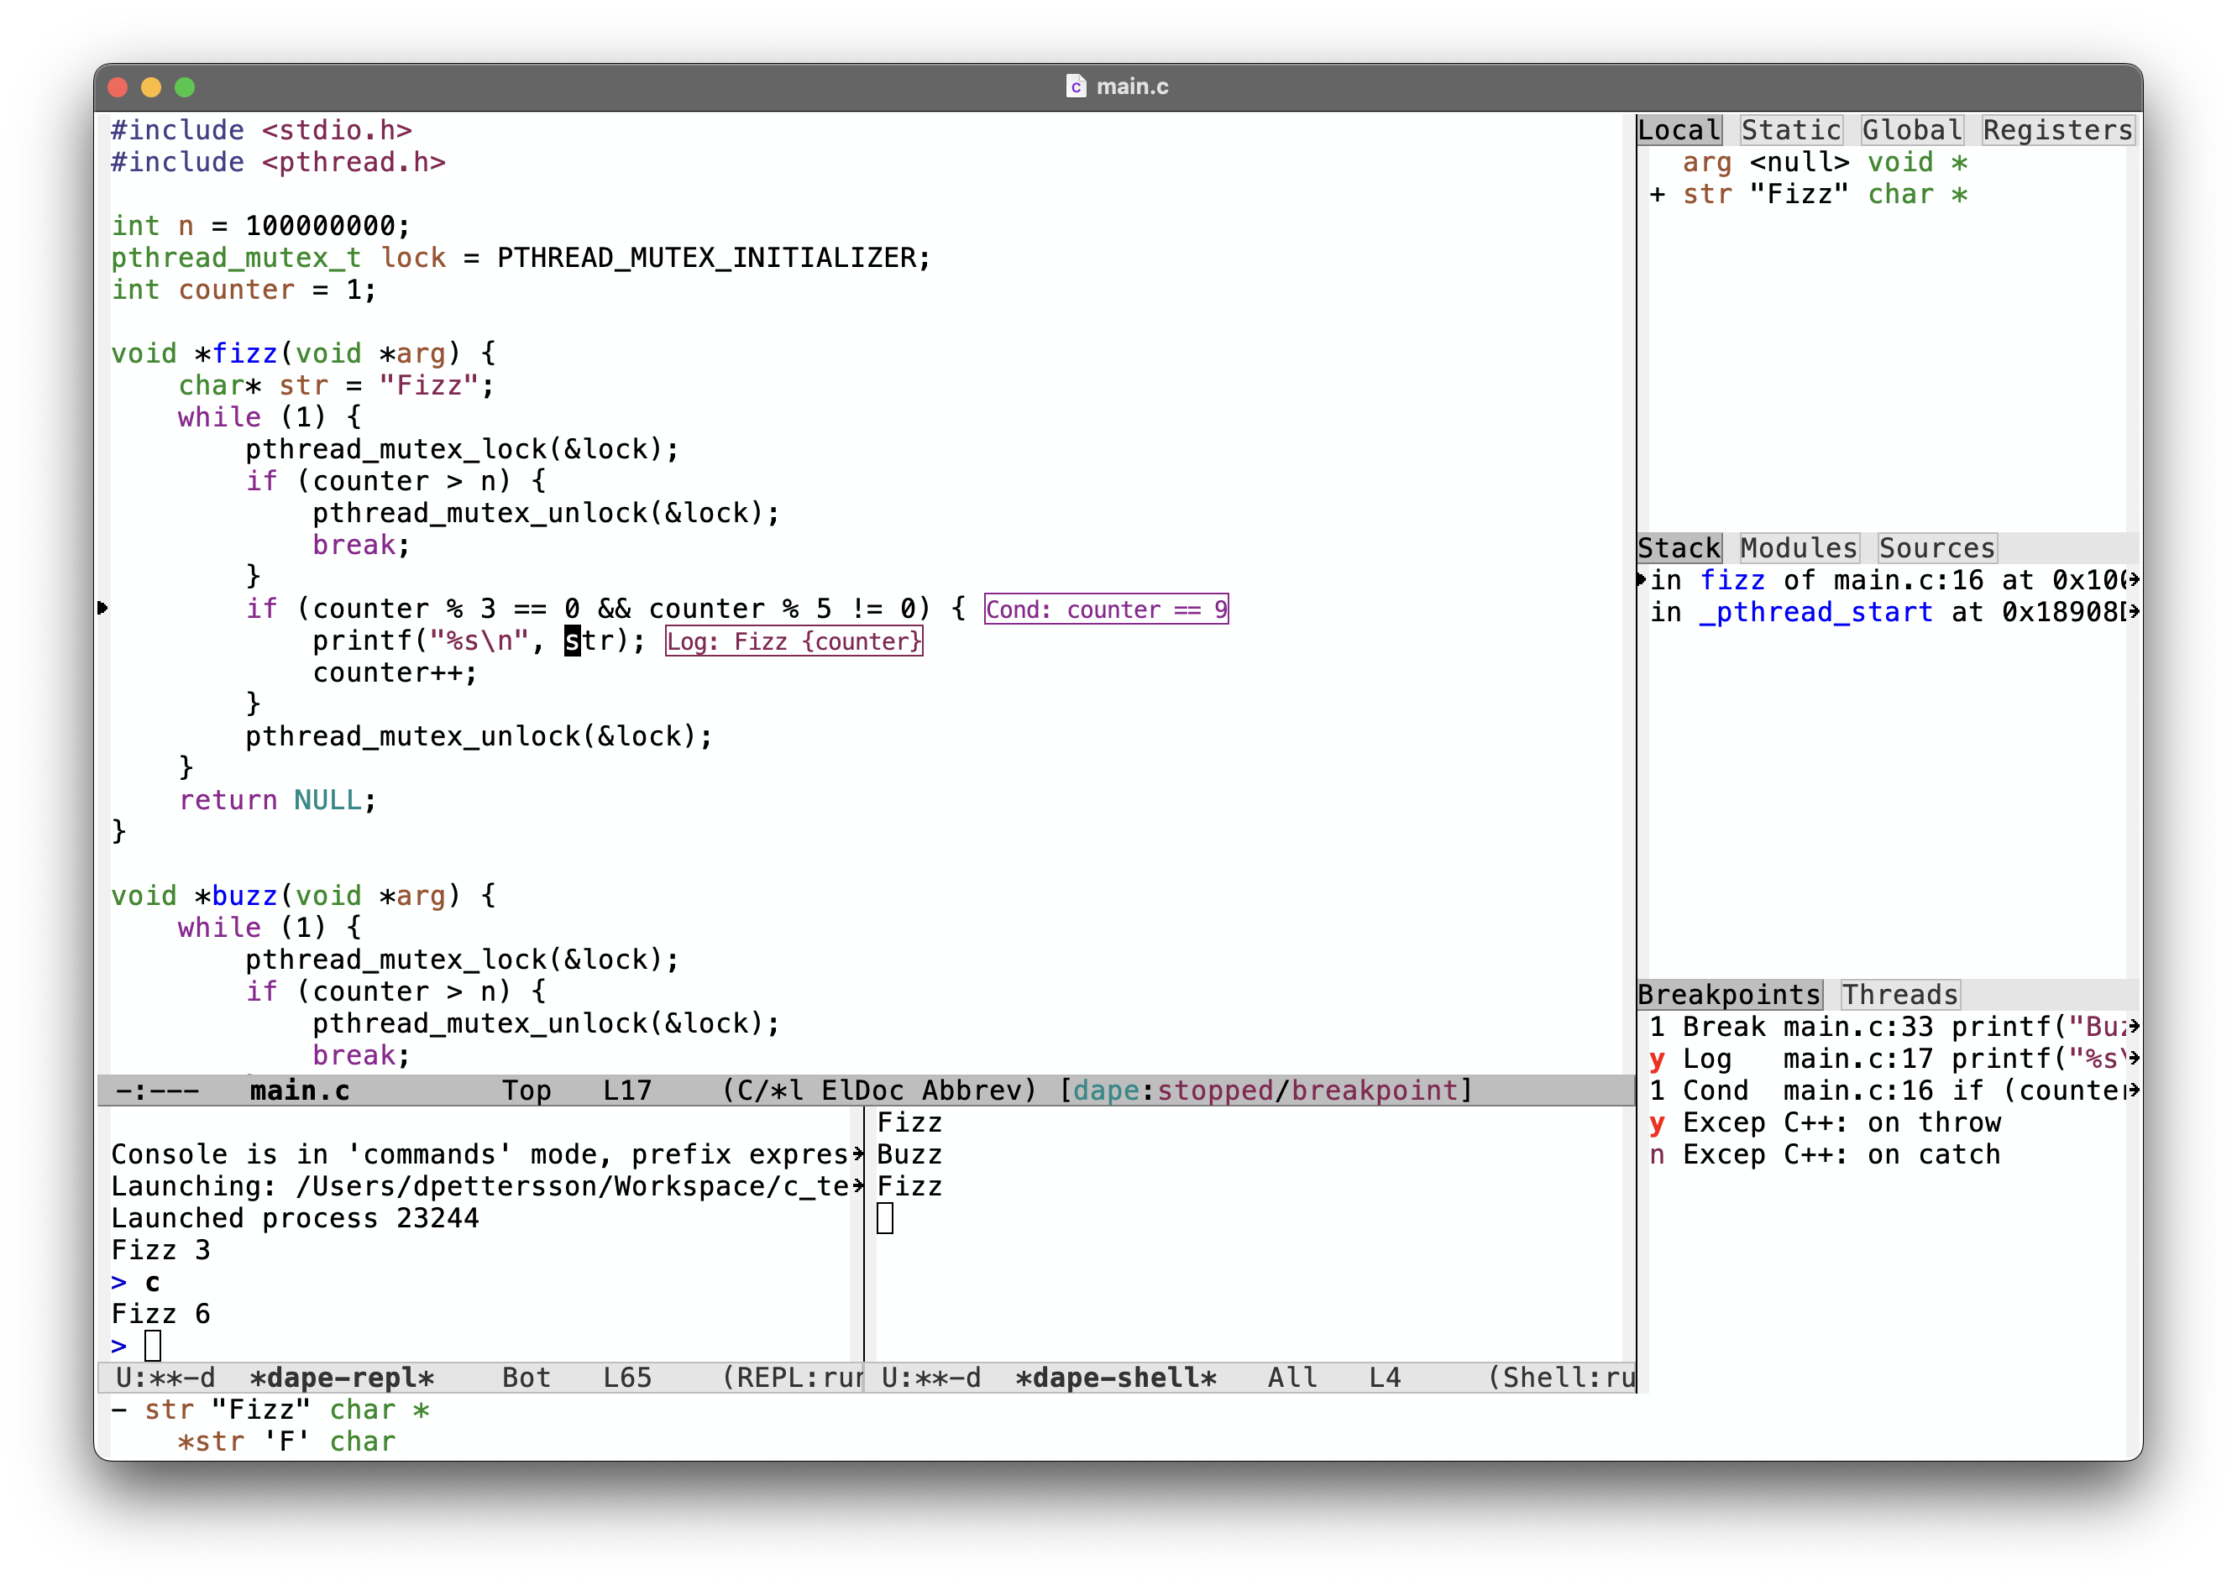
Task: Click the current stack frame arrow marker
Action: [1642, 580]
